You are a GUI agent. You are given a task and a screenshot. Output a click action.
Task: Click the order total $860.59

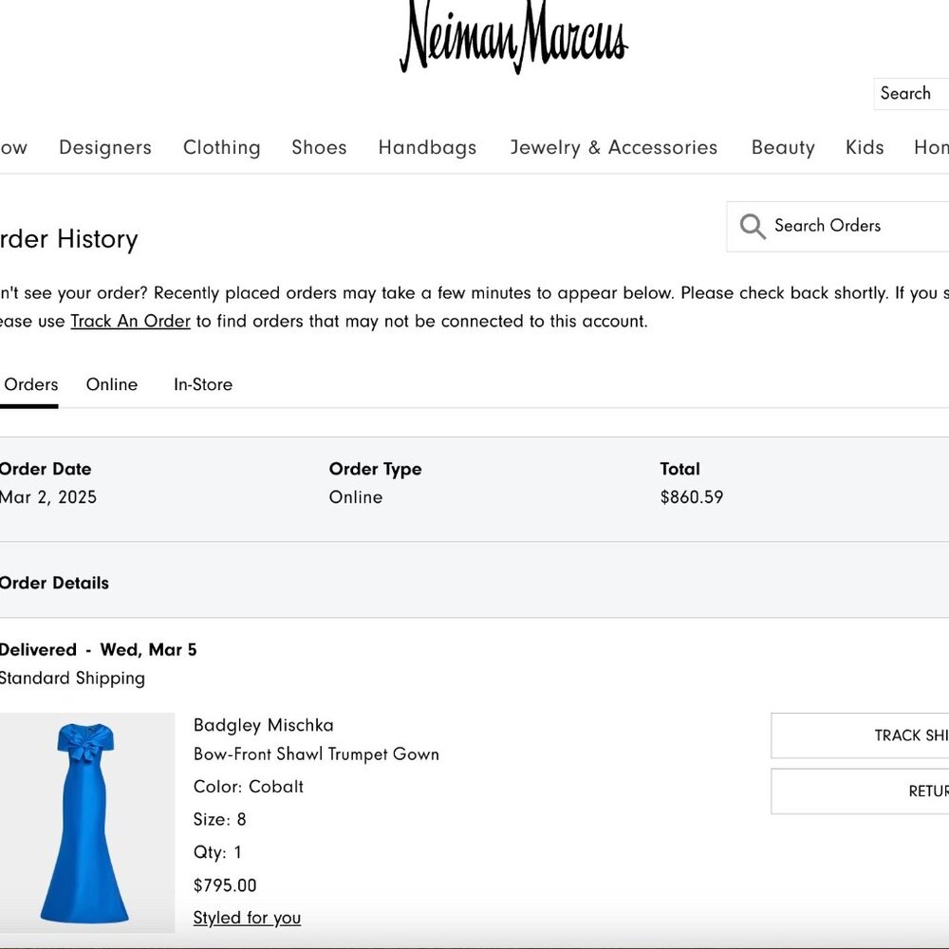[691, 497]
